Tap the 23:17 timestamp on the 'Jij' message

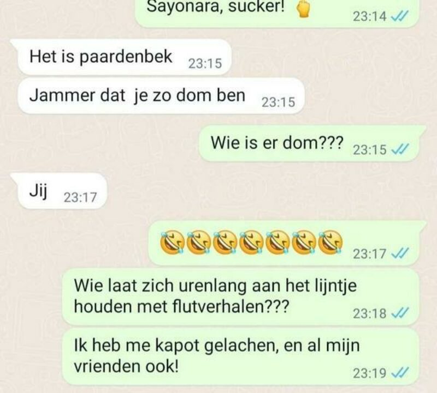[x=80, y=197]
